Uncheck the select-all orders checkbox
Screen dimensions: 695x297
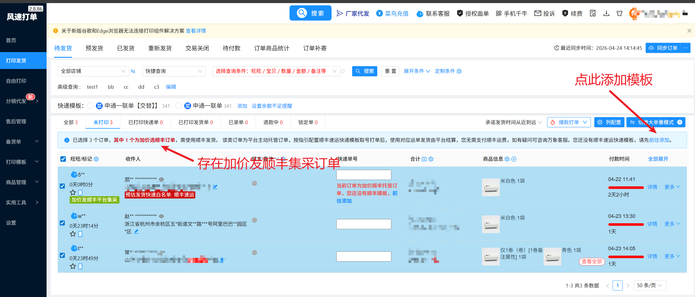[63, 159]
